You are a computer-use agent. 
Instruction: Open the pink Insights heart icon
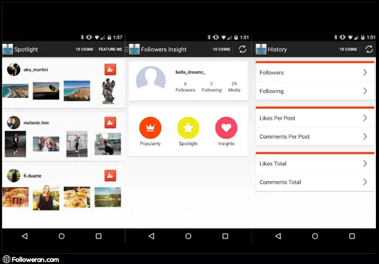coord(226,128)
